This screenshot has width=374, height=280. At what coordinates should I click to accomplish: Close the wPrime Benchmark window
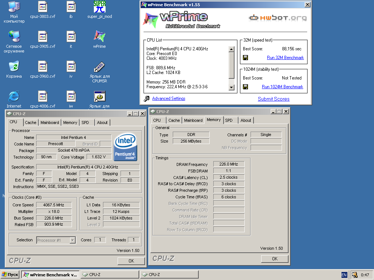(308, 4)
